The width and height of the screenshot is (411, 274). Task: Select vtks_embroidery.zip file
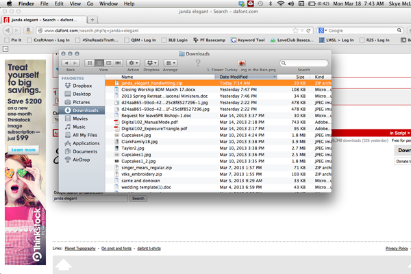tap(219, 174)
